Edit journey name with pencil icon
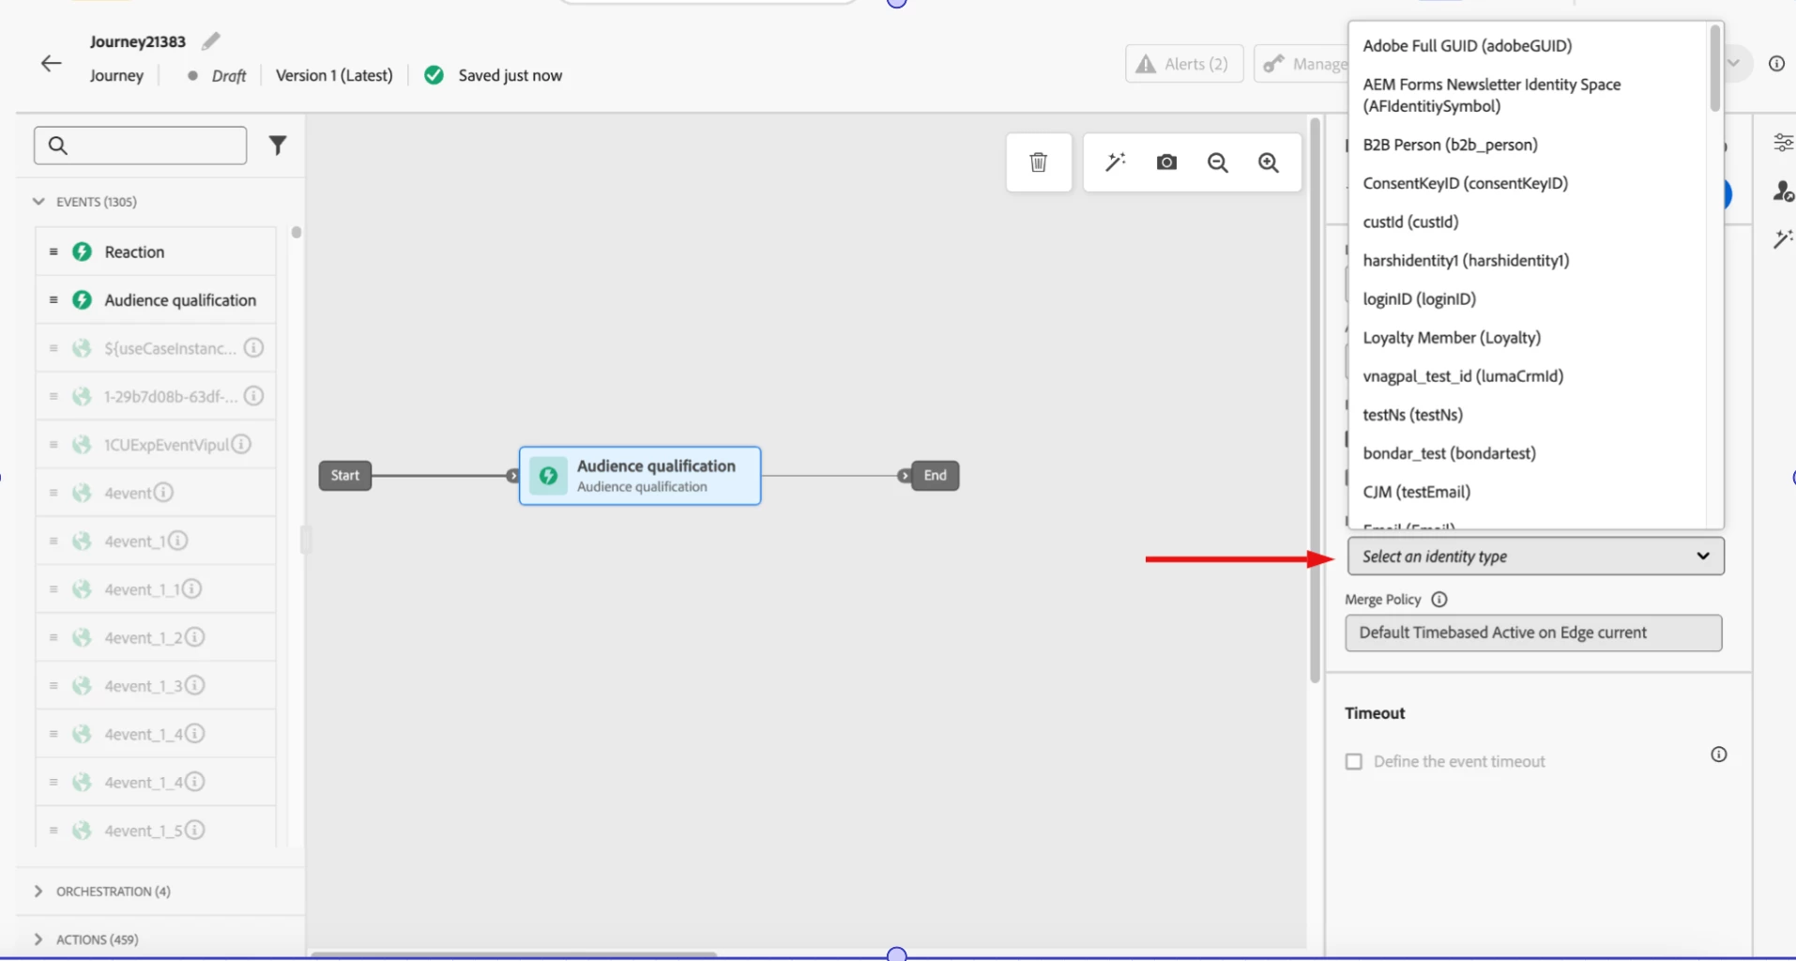 [211, 41]
